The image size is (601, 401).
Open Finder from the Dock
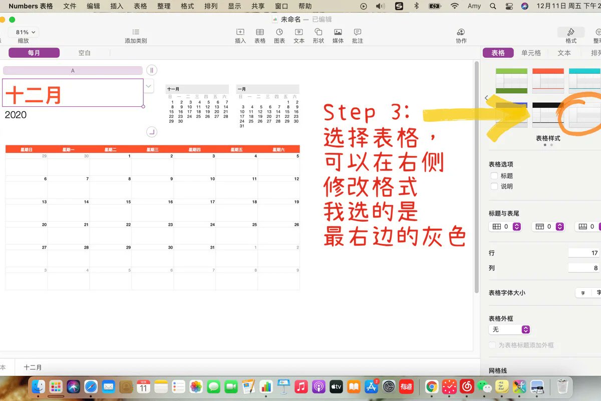[x=39, y=386]
